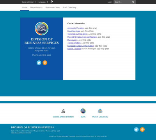Screen dimensions: 156x140
Task: Click the BCPS round logo icon
Action: (83, 111)
